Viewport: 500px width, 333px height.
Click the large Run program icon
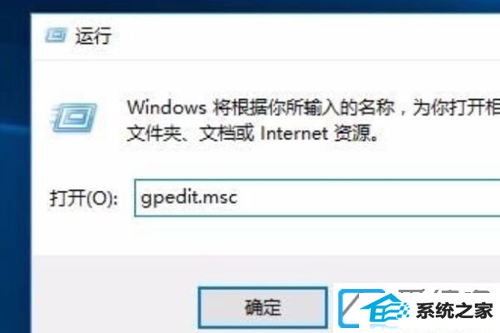[x=73, y=117]
